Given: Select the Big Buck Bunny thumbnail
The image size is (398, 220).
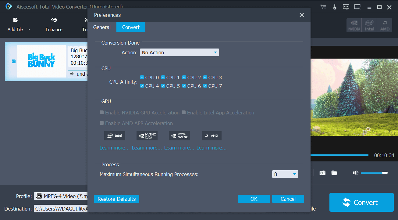Looking at the screenshot, I should 41,61.
